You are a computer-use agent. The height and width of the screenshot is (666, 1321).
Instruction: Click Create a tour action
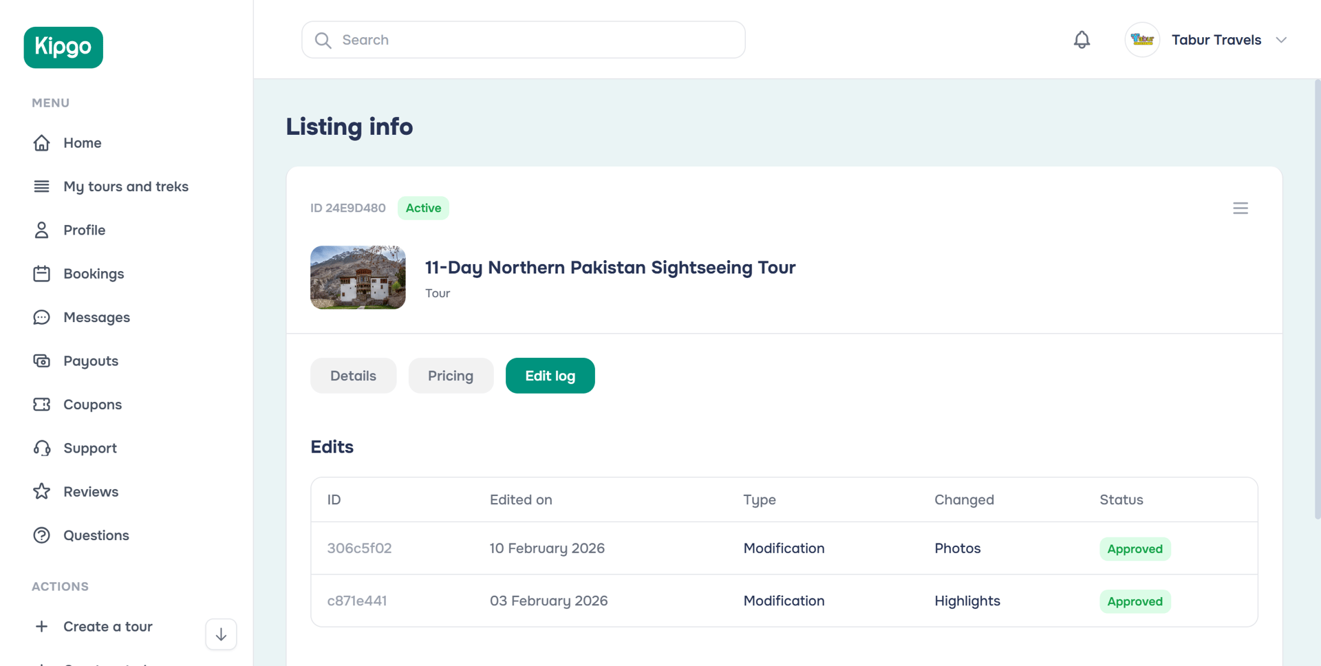[107, 627]
